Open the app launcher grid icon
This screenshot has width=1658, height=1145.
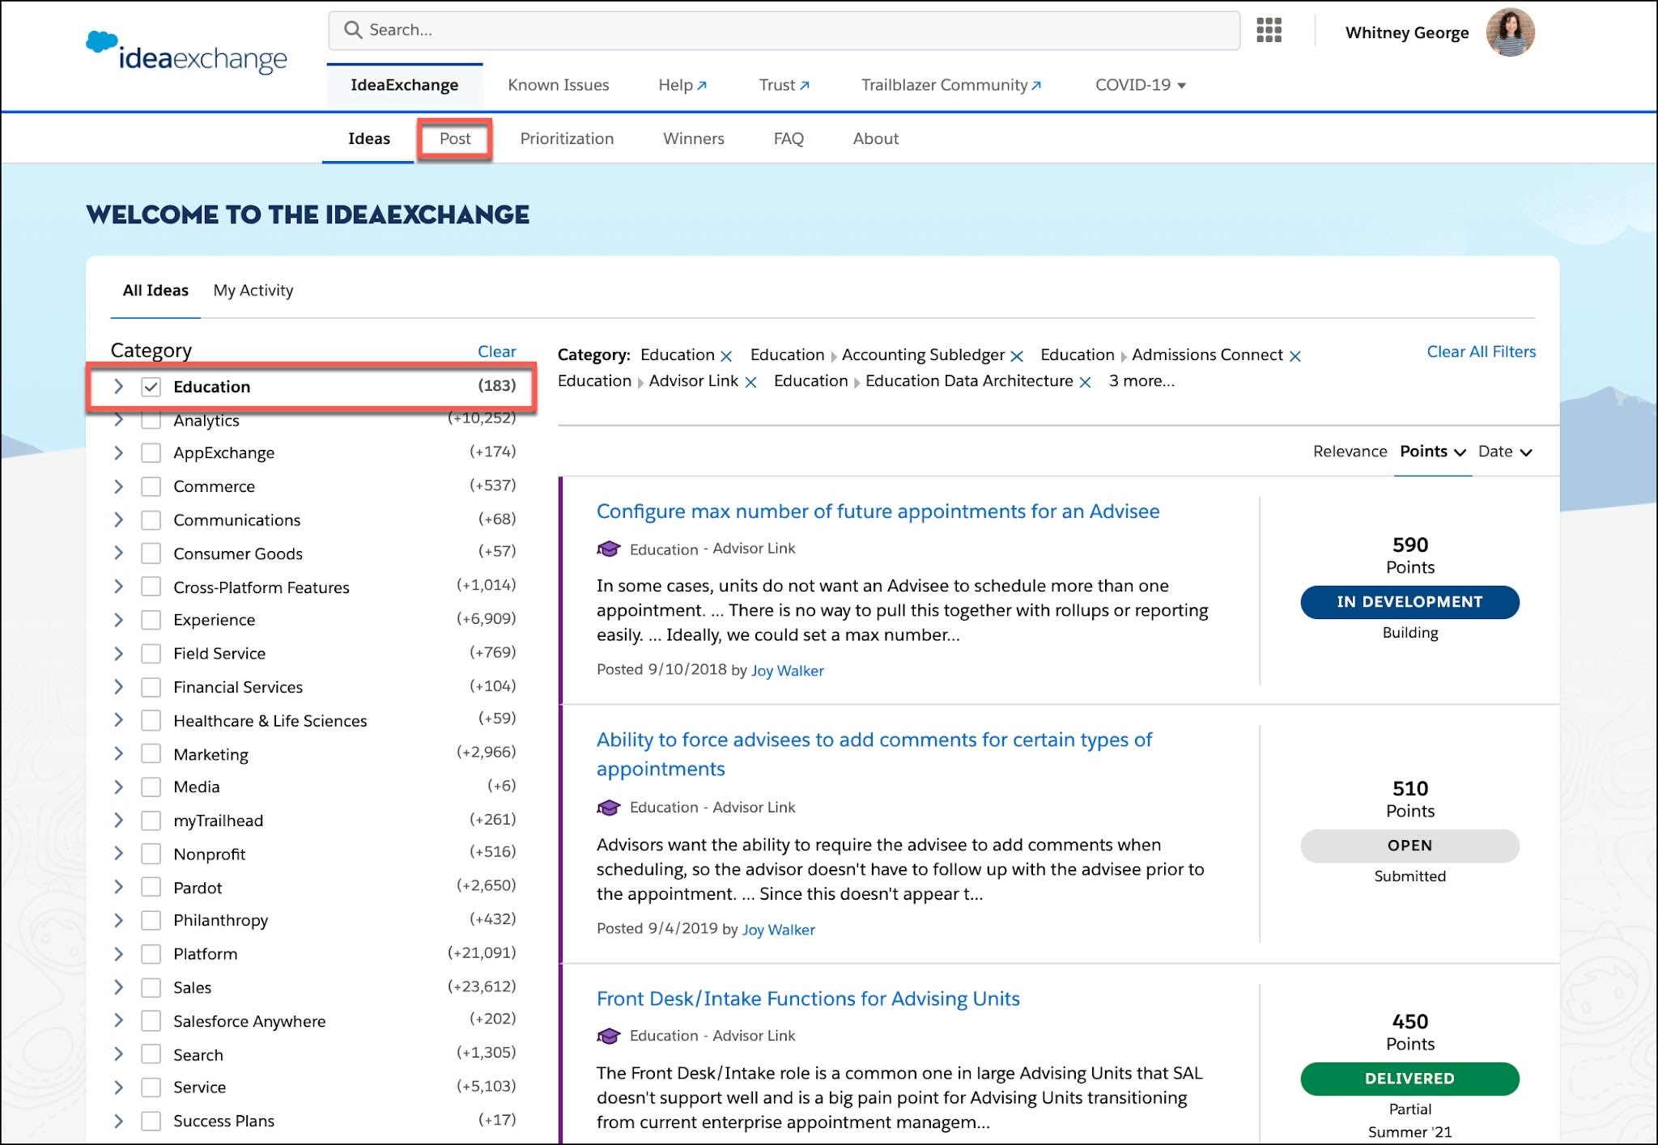click(1269, 30)
